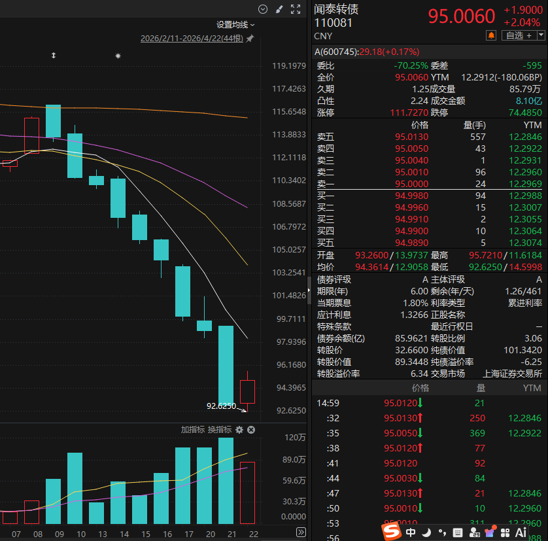Click the Sogou input method S icon
The width and height of the screenshot is (548, 541).
pyautogui.click(x=391, y=531)
